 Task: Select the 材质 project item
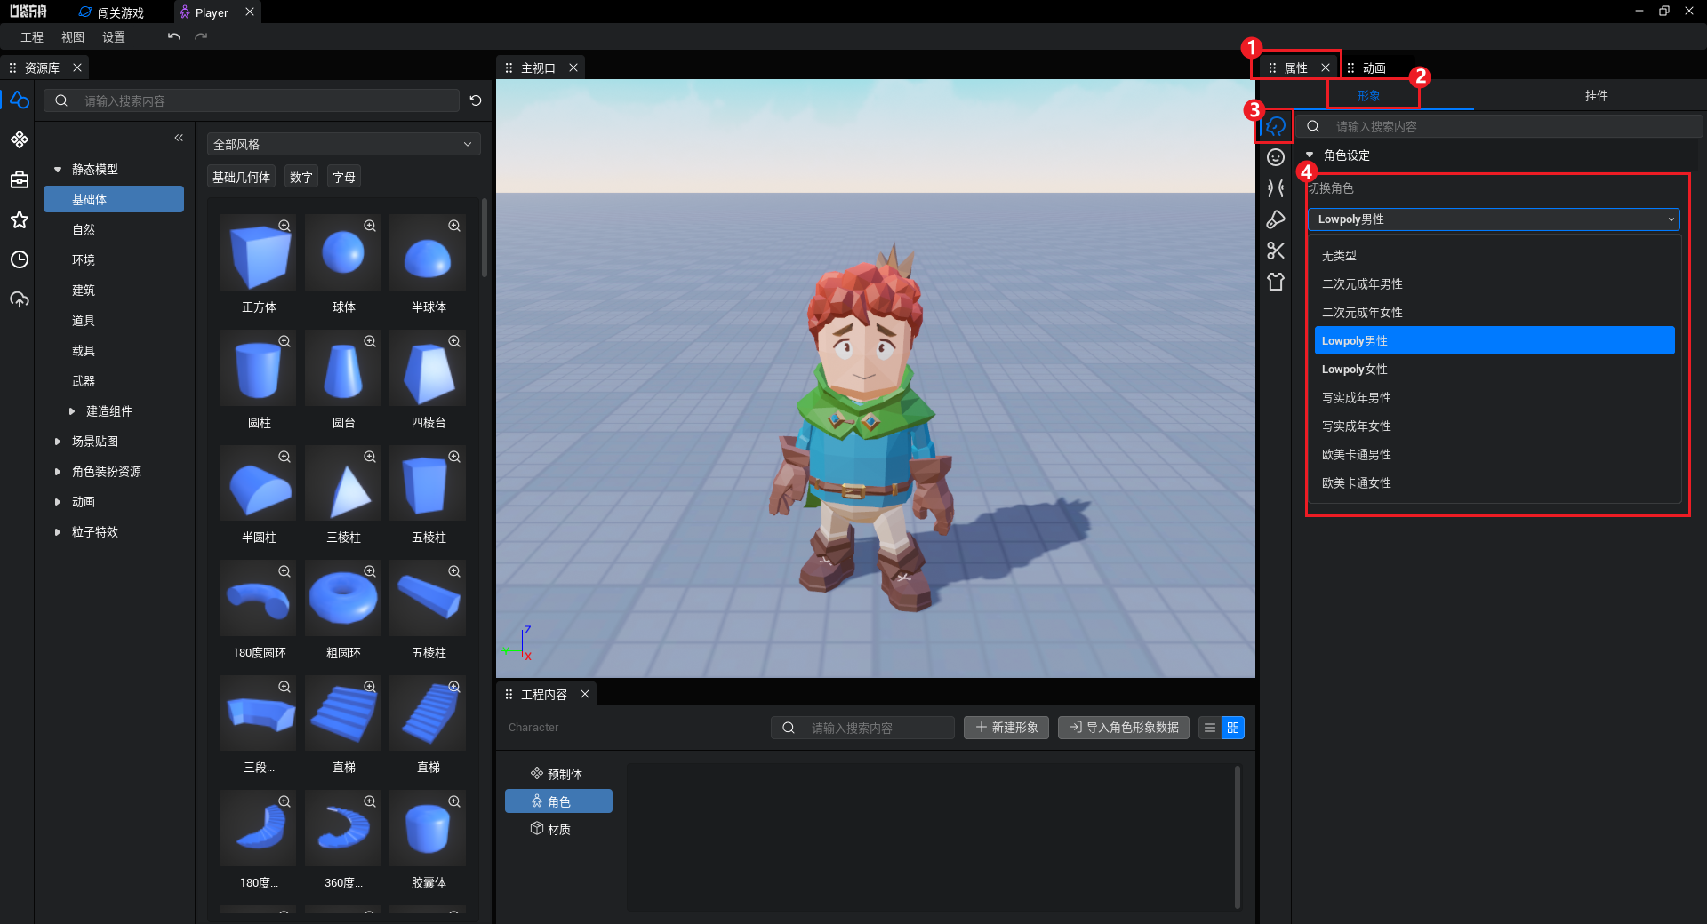pos(558,829)
